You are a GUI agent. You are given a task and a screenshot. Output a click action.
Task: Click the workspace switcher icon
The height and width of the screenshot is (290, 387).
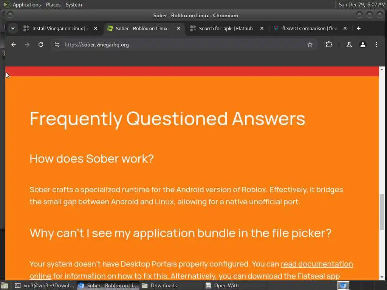(x=343, y=285)
